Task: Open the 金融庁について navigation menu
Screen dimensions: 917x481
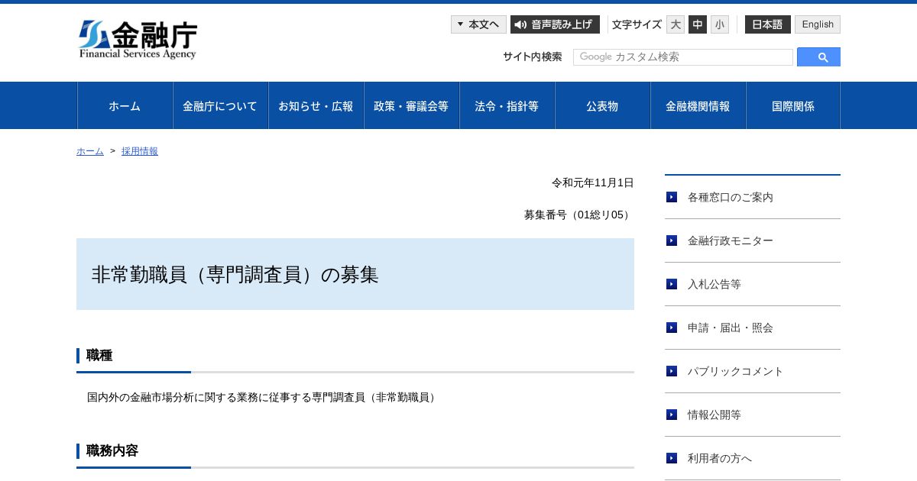Action: [x=220, y=105]
